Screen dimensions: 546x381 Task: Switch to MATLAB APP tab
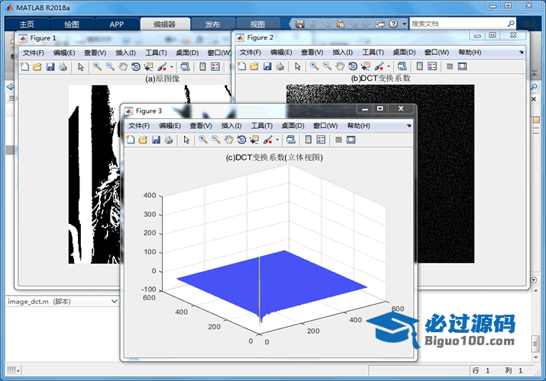tap(116, 24)
